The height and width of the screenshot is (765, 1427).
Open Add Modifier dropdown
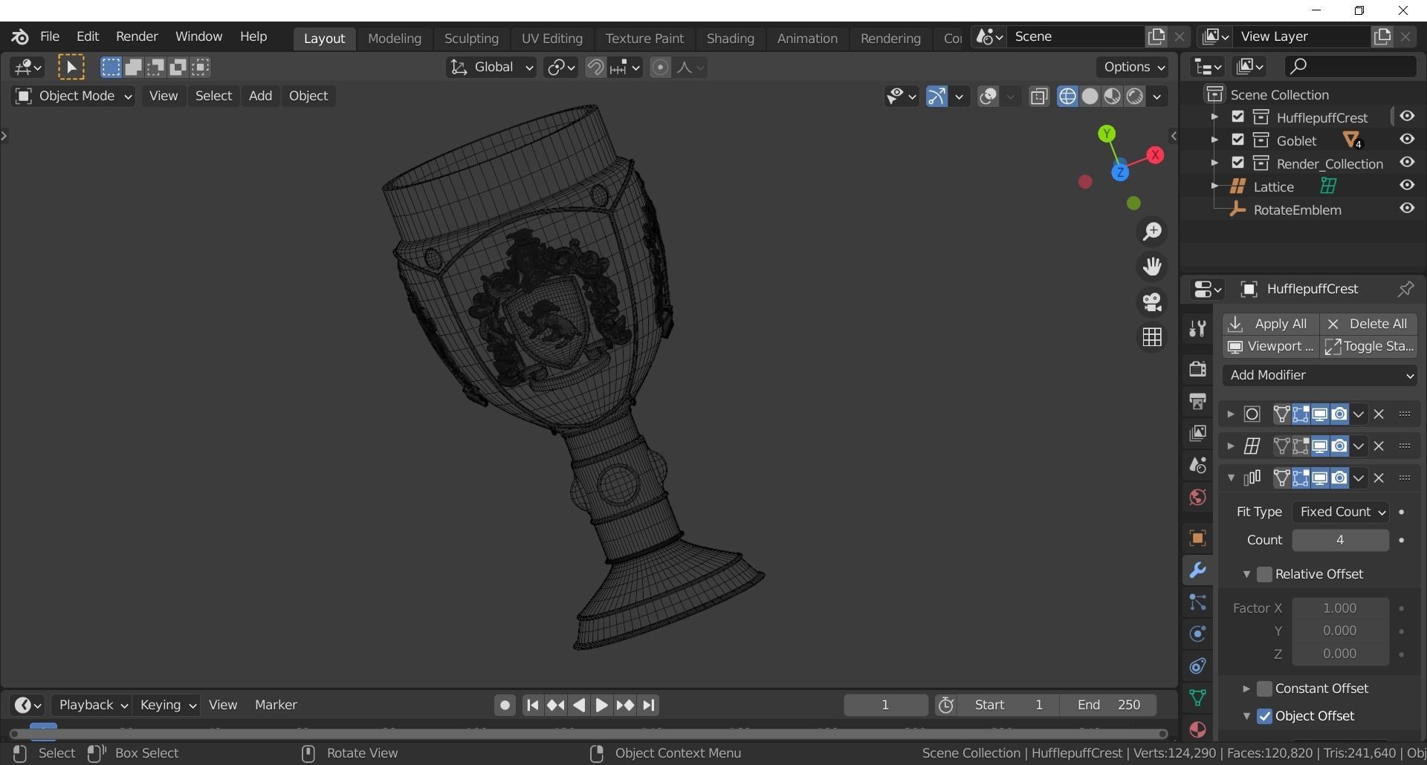point(1320,375)
